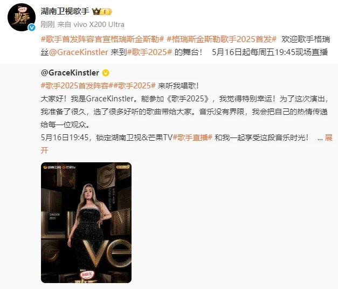Screen dimensions: 338x289
Task: Click the sponsor logo at the poster bottom
Action: 86,274
